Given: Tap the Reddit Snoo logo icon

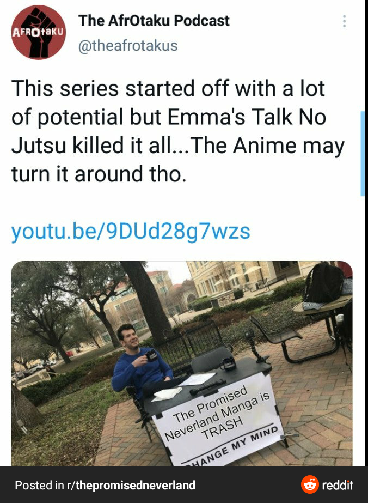Looking at the screenshot, I should (310, 484).
